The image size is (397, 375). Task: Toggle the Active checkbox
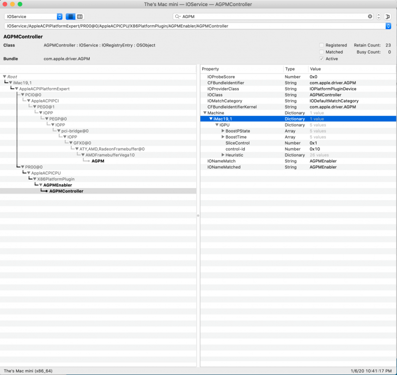pyautogui.click(x=321, y=59)
